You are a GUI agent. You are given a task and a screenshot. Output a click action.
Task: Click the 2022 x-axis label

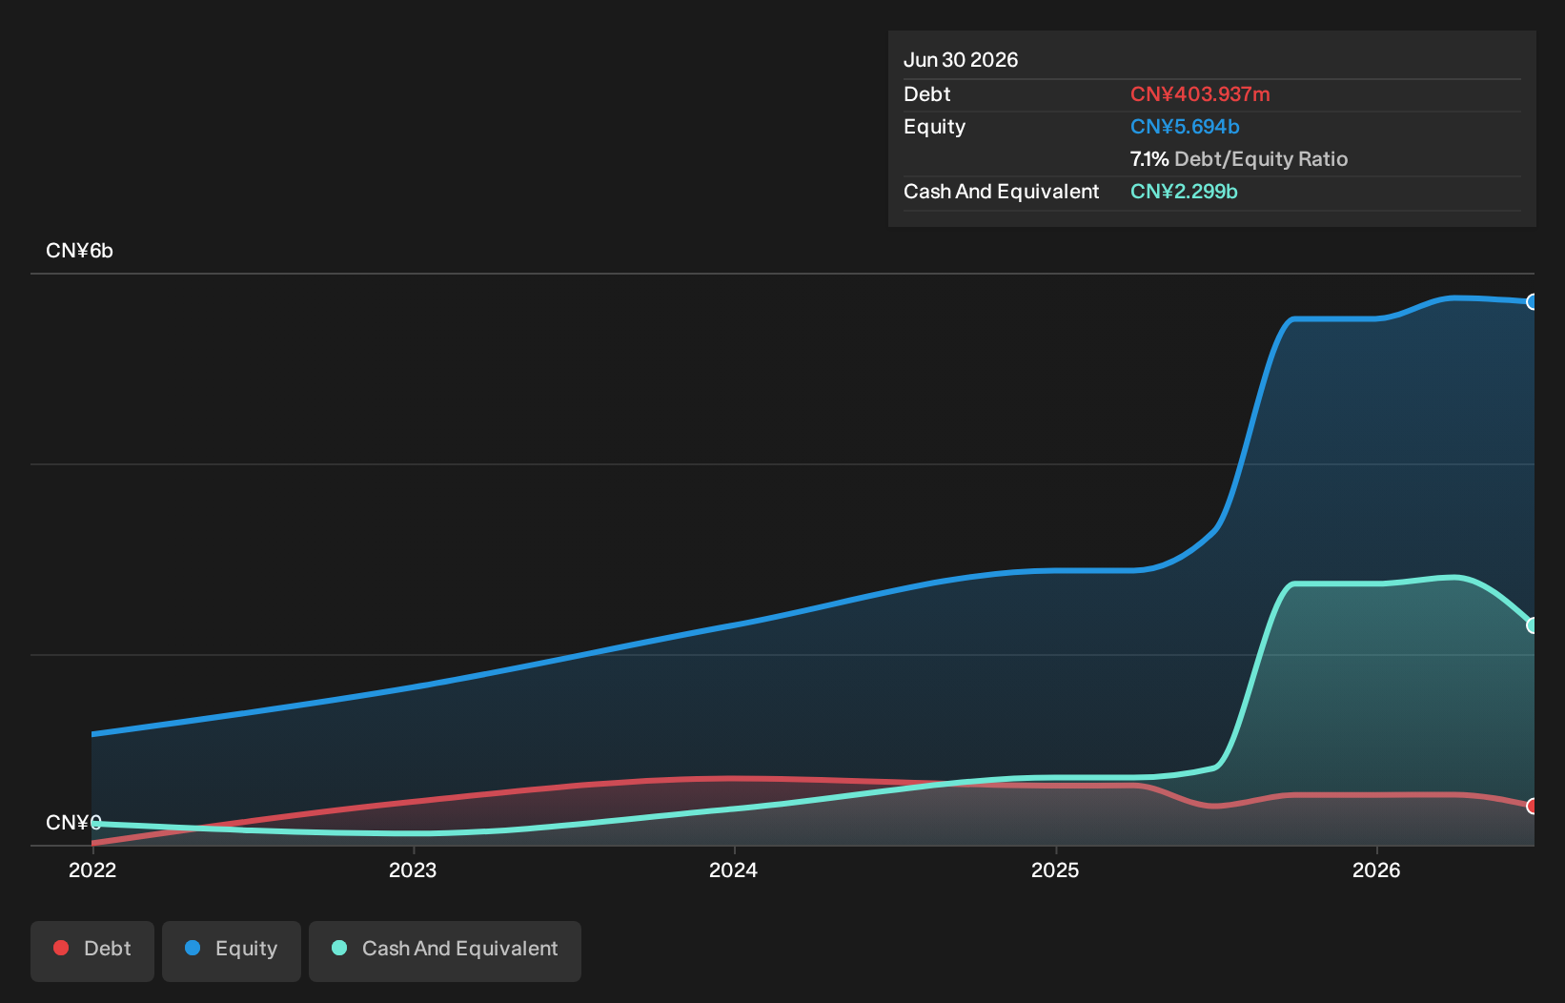coord(92,870)
